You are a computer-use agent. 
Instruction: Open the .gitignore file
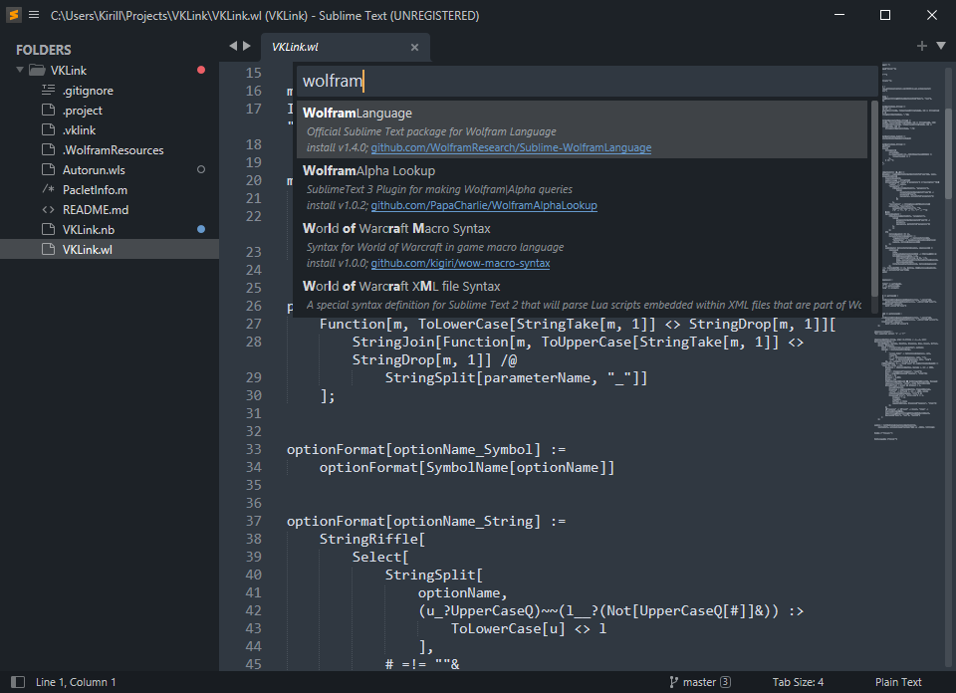tap(88, 91)
